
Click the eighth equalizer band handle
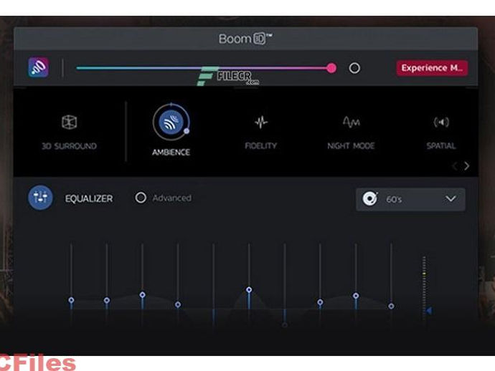pyautogui.click(x=320, y=302)
